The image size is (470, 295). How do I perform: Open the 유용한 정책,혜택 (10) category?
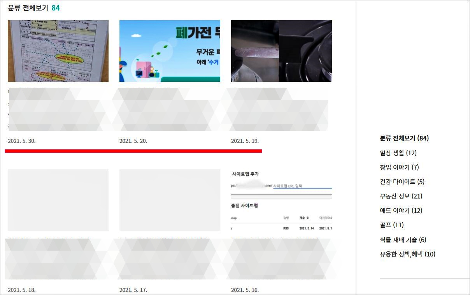(x=407, y=254)
